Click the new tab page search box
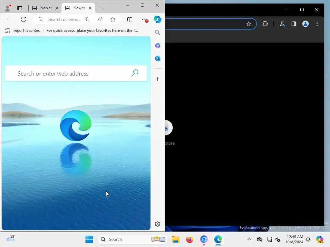This screenshot has width=330, height=247. tap(76, 73)
